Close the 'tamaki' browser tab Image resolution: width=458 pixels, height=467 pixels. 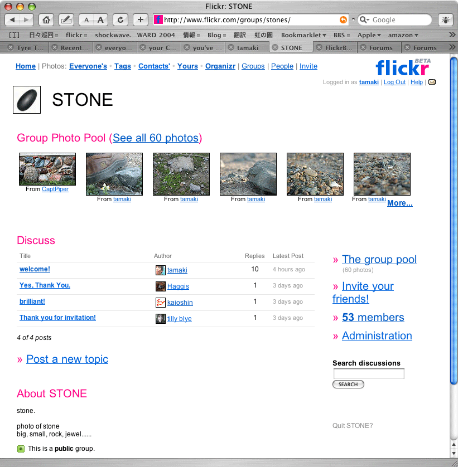[x=231, y=48]
